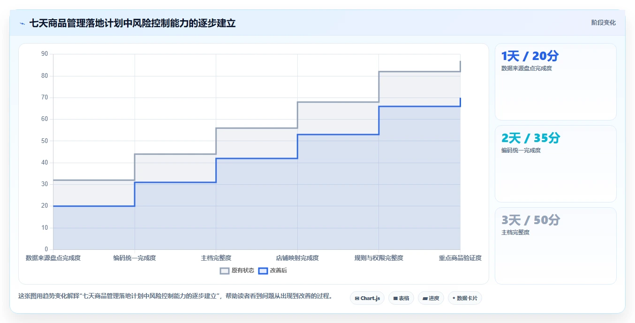Screen dimensions: 635x323
Task: Click the 阶段变化 label in the header
Action: pyautogui.click(x=603, y=23)
